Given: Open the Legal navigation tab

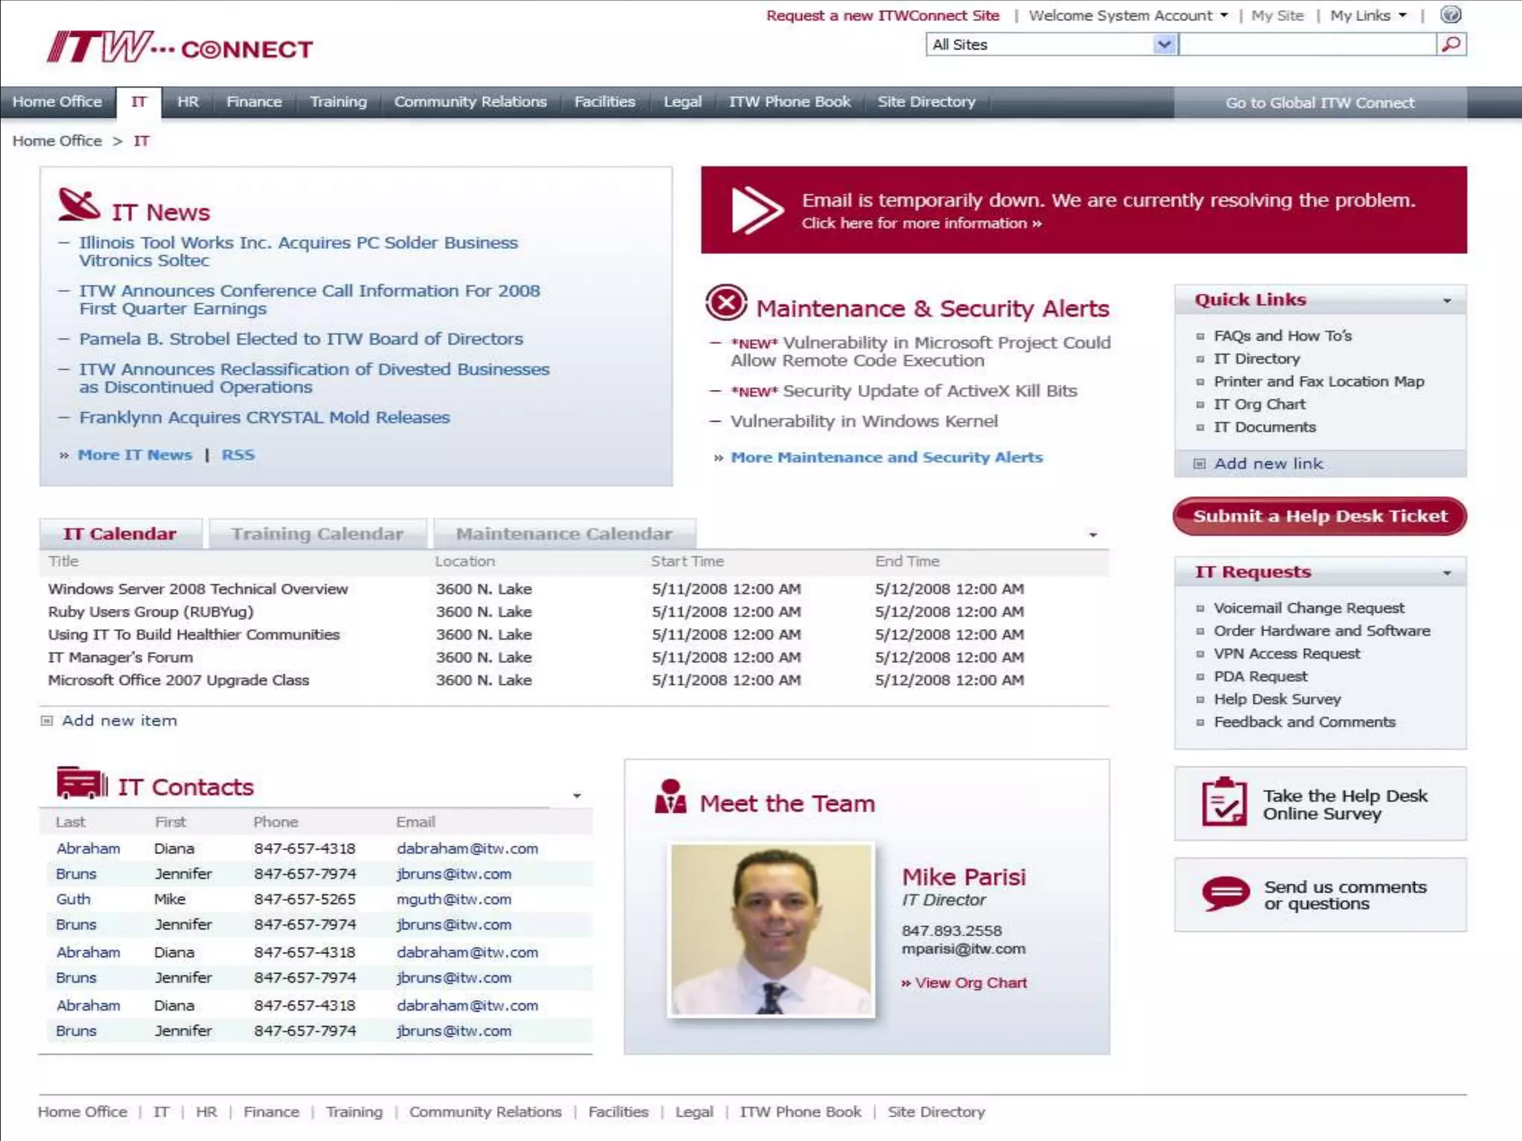Looking at the screenshot, I should click(x=682, y=102).
